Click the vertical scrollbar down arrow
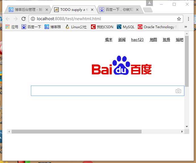Viewport: 196px width, 163px height. (187, 127)
